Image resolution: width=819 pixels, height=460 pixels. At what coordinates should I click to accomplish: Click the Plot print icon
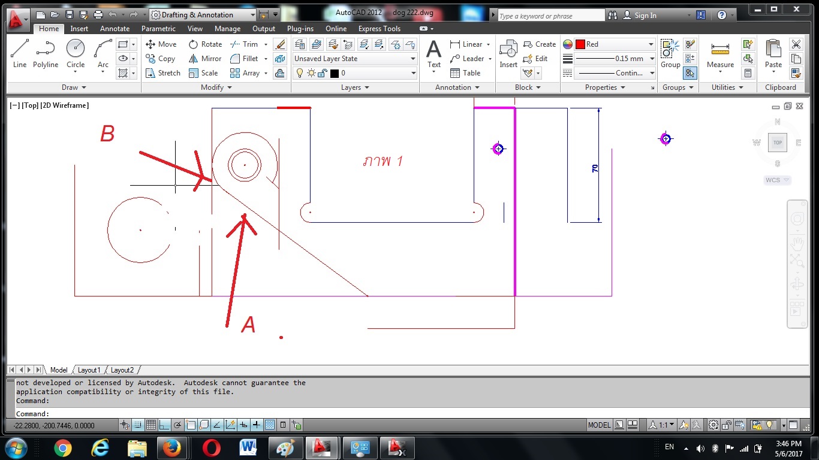[98, 14]
